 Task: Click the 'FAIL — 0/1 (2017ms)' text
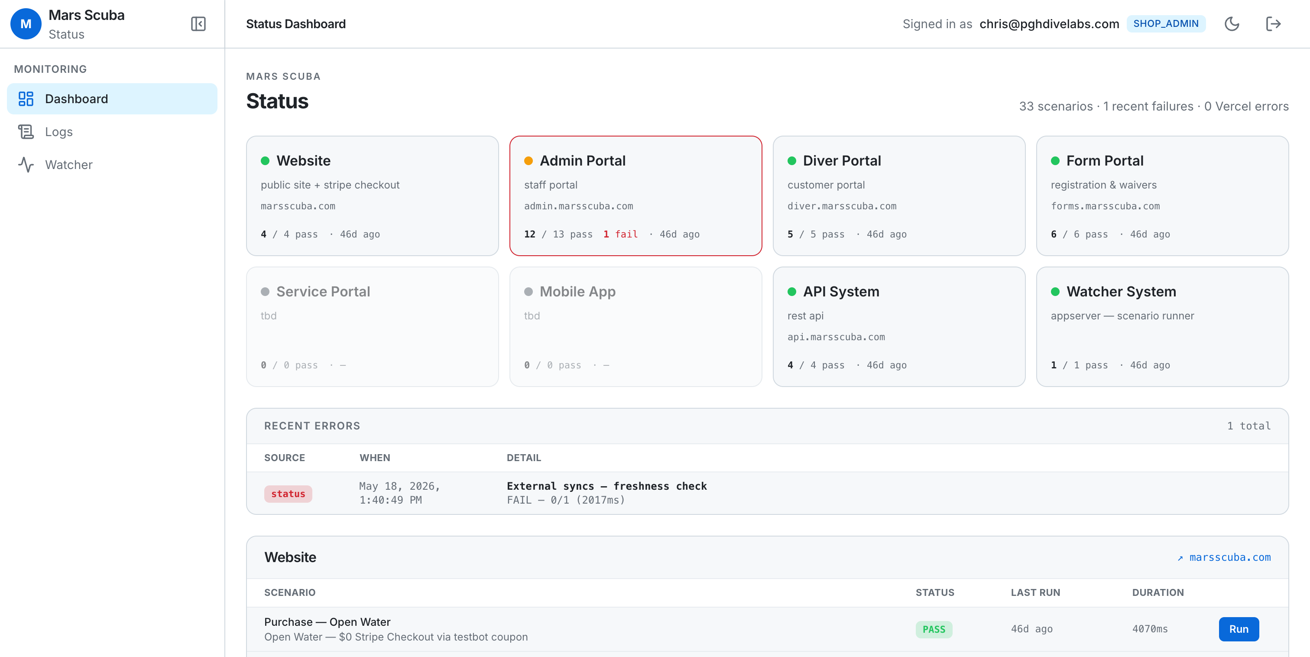pyautogui.click(x=566, y=500)
